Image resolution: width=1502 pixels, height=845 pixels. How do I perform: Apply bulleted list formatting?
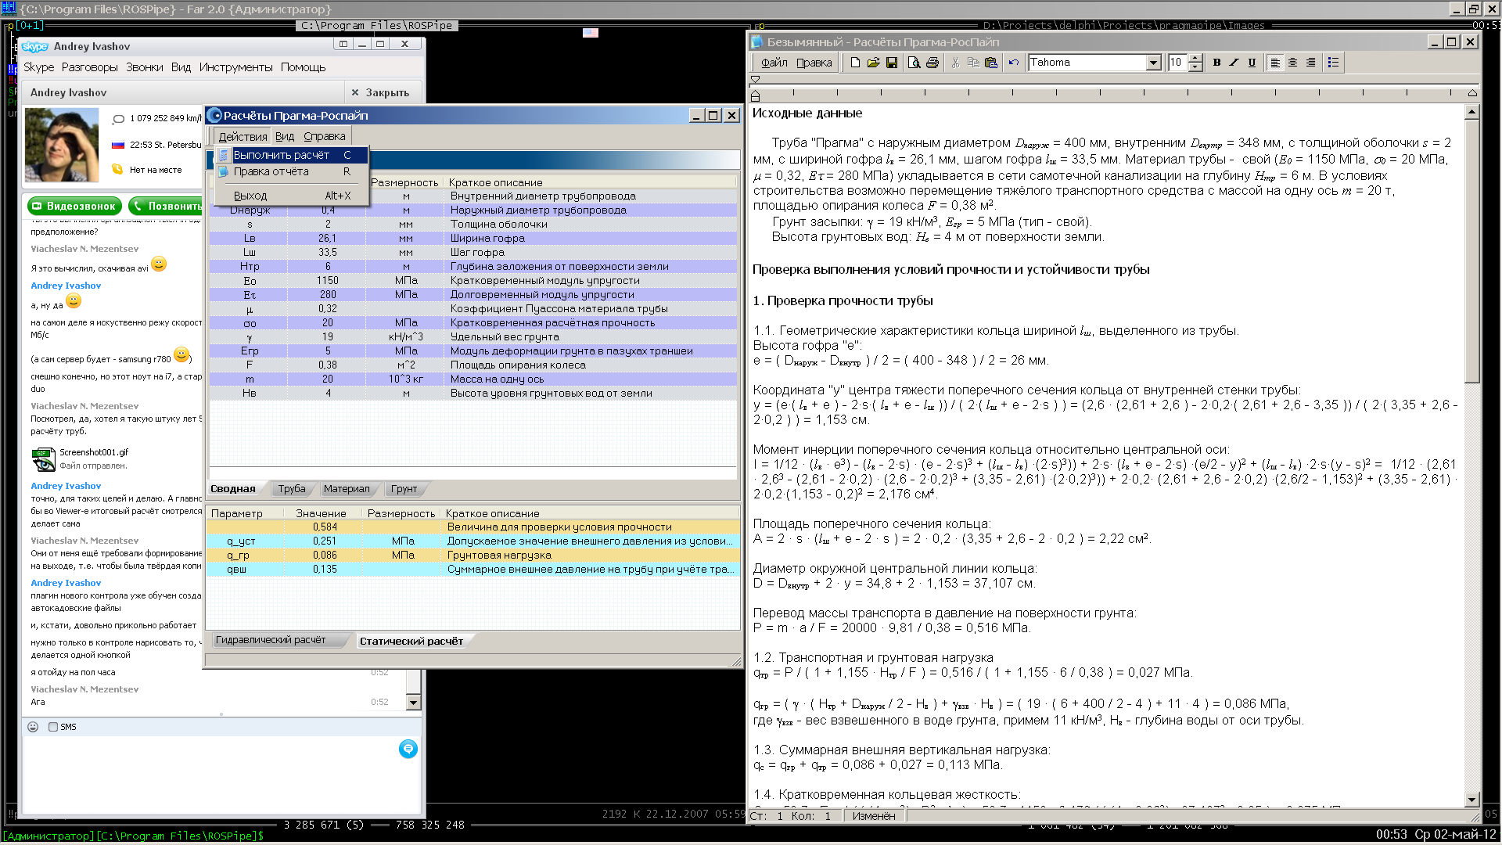(x=1334, y=63)
